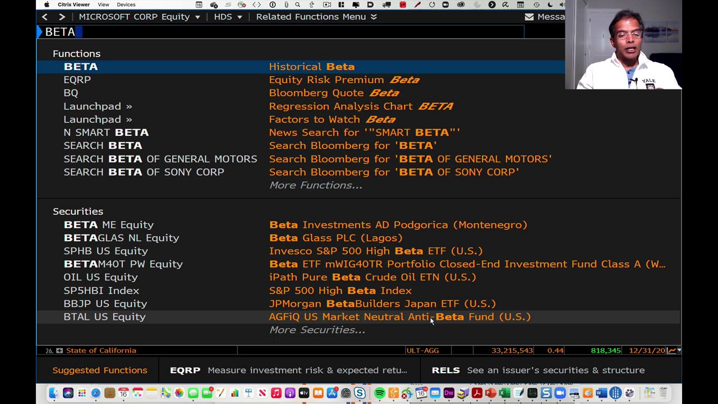Open Books app from the Dock

318,393
